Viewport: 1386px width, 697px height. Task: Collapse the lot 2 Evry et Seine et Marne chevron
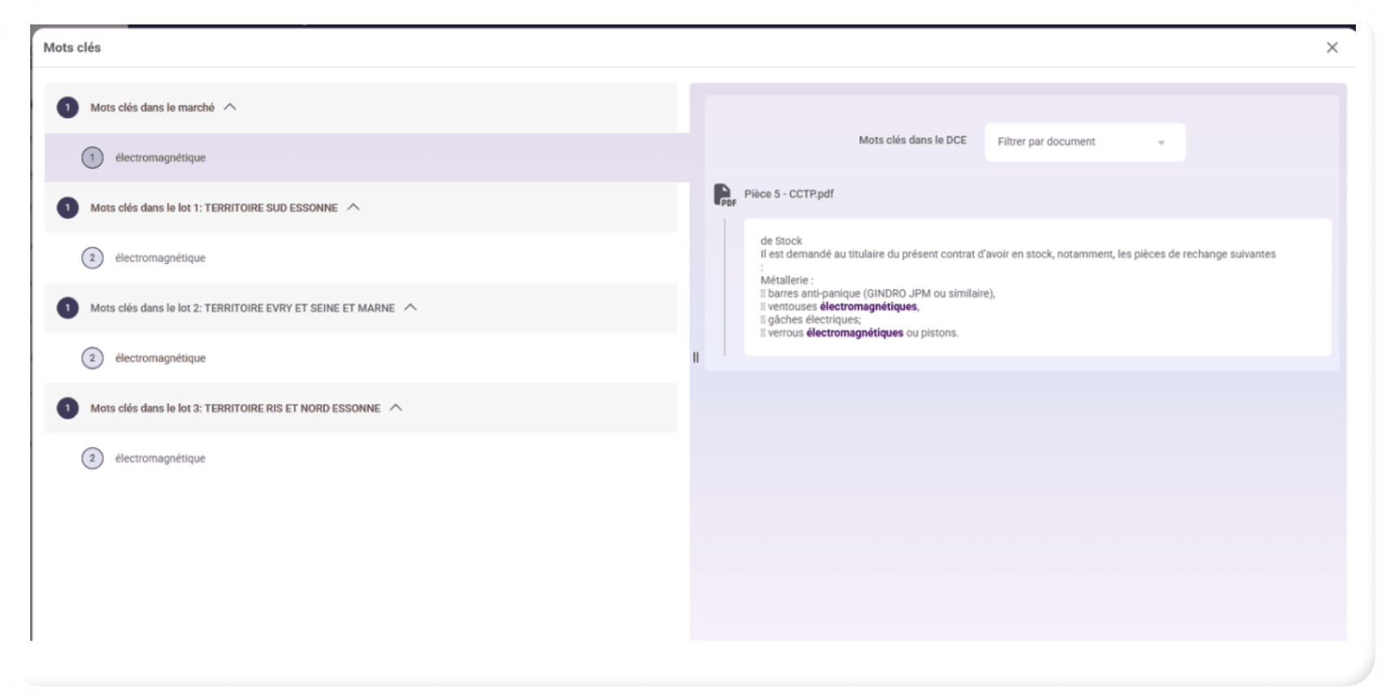[410, 307]
